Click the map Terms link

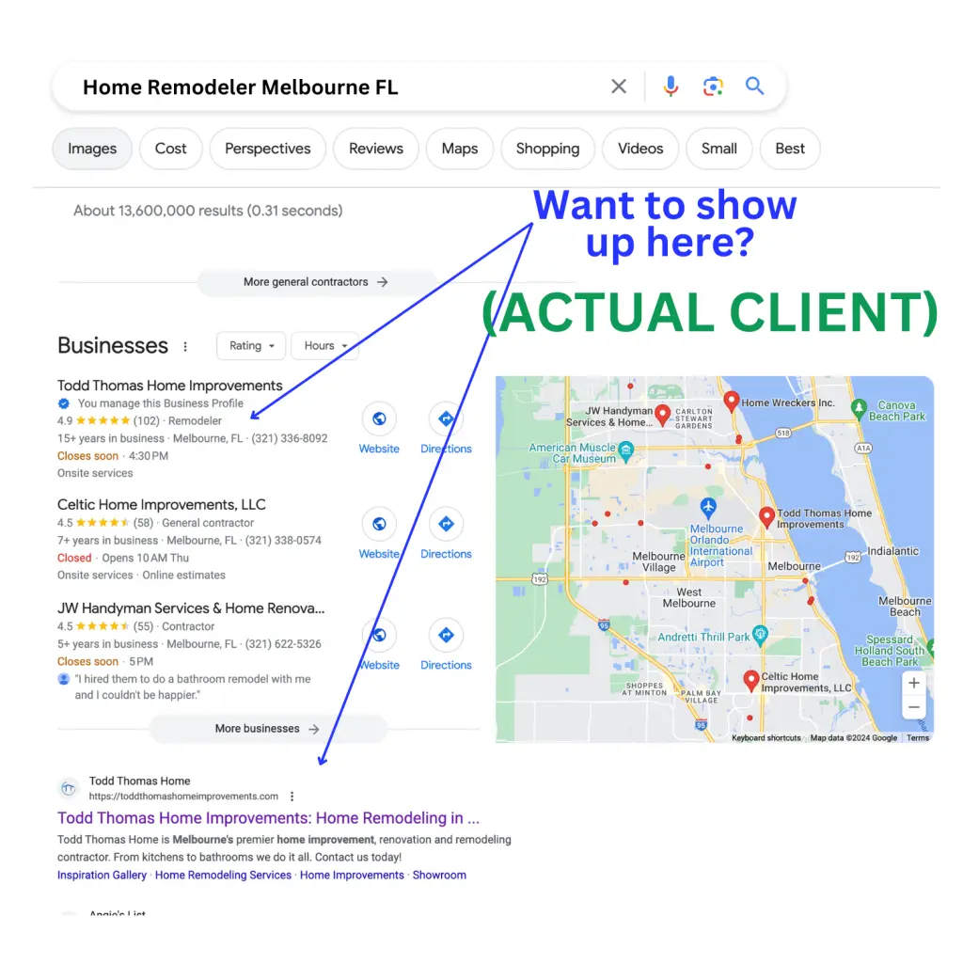(x=918, y=738)
